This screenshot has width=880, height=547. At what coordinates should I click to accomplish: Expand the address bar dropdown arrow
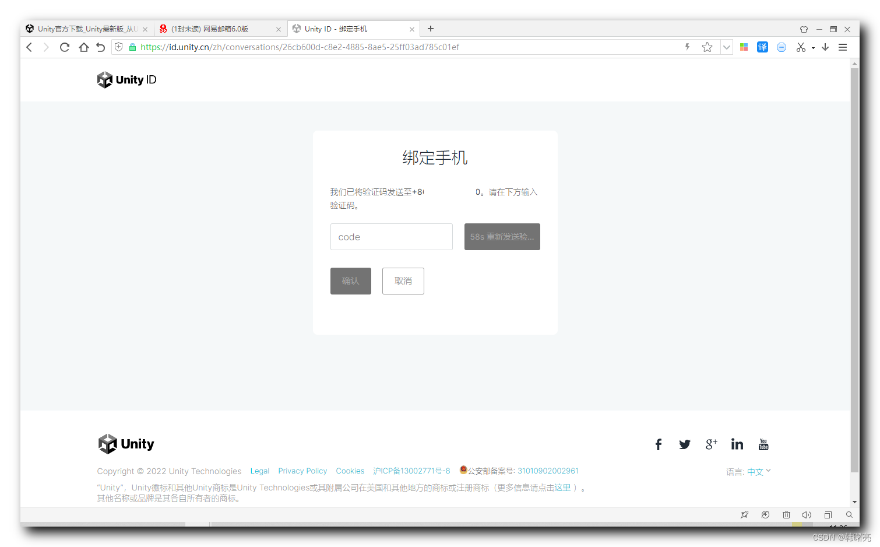click(x=727, y=47)
